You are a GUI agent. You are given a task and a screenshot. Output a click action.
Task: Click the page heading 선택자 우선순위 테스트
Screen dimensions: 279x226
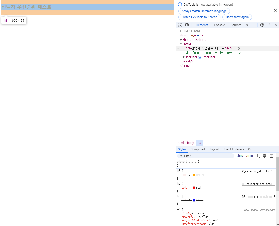coord(26,7)
